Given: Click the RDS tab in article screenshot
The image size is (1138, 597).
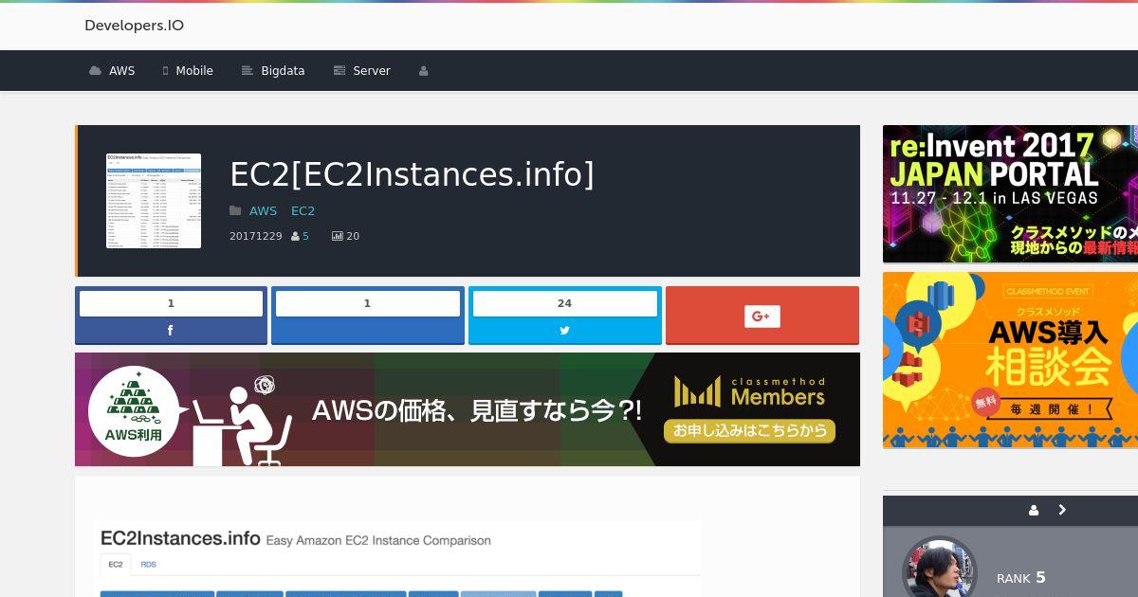Looking at the screenshot, I should click(148, 565).
